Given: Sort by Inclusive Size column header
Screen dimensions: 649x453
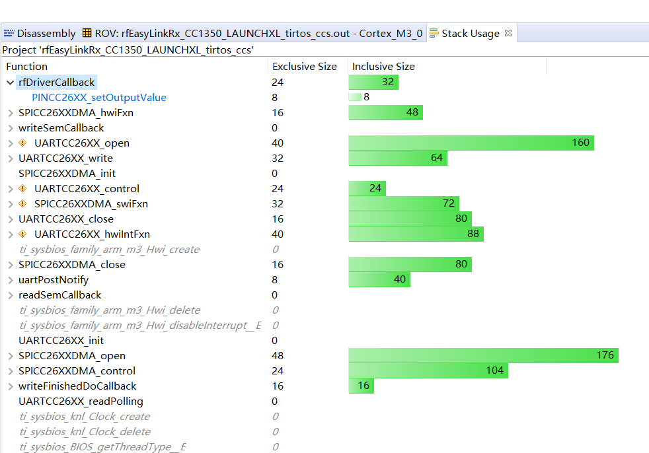Looking at the screenshot, I should pyautogui.click(x=447, y=67).
